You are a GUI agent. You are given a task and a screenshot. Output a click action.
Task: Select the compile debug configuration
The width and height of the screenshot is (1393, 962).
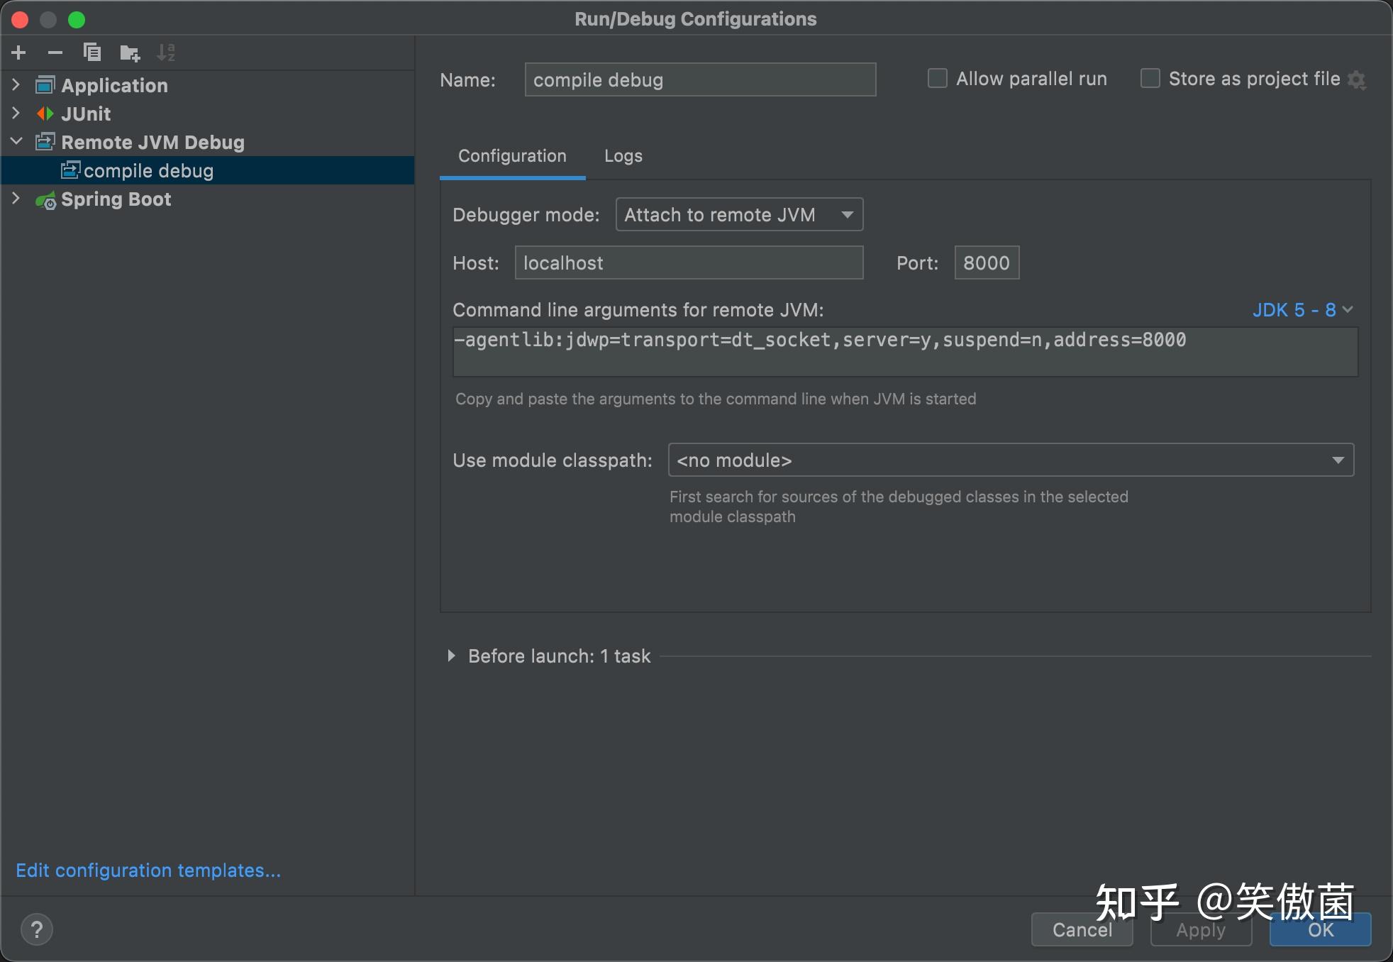tap(148, 171)
